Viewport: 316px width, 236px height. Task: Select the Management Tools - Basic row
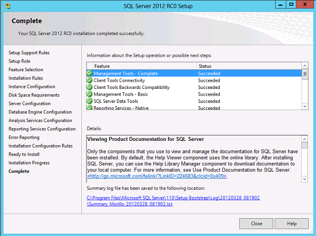pyautogui.click(x=194, y=94)
